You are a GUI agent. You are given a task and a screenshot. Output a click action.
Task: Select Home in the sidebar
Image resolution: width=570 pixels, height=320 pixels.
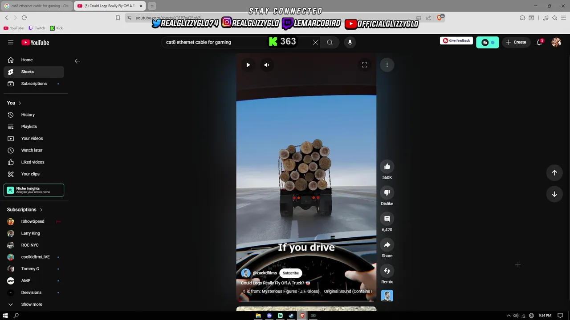[x=34, y=60]
